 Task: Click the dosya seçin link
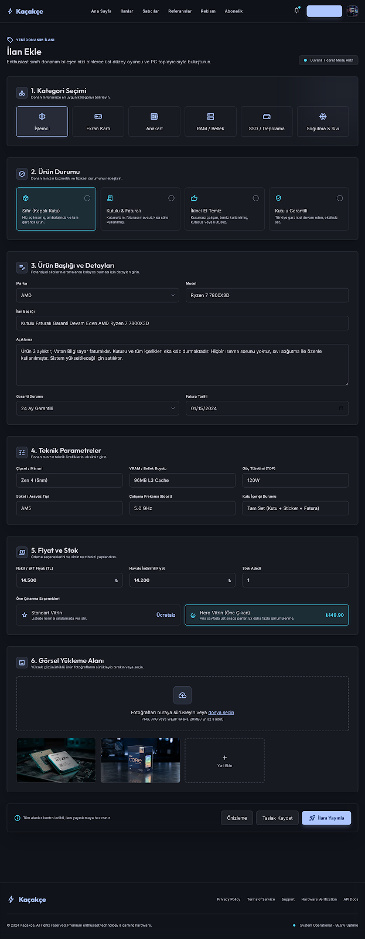[221, 712]
